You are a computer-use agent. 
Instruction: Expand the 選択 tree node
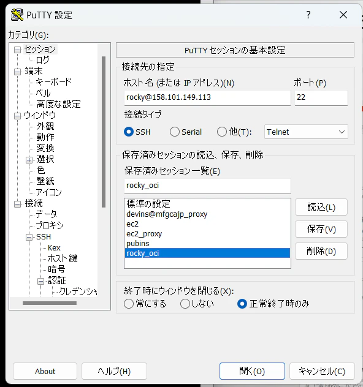(29, 160)
